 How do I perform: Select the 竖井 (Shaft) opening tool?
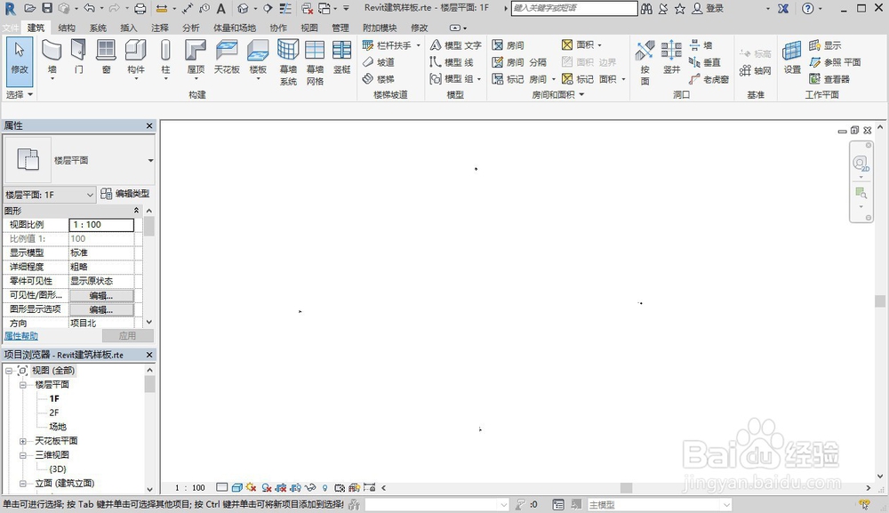click(671, 57)
